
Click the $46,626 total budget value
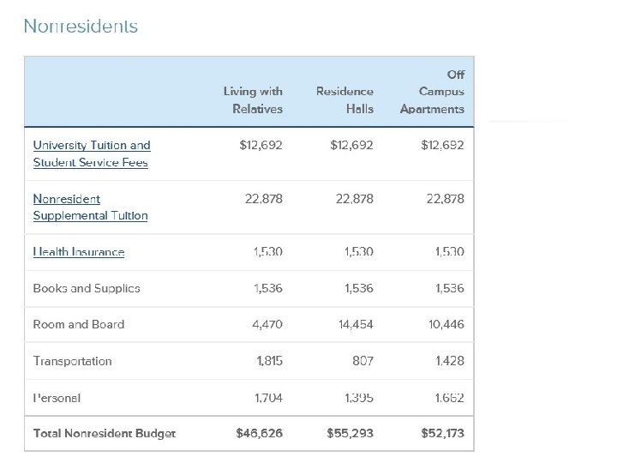click(x=259, y=433)
